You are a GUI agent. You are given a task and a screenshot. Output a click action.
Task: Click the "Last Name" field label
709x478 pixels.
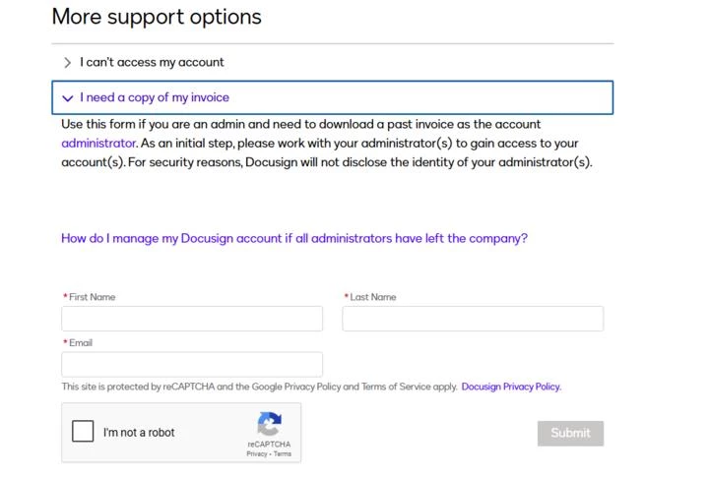coord(373,297)
